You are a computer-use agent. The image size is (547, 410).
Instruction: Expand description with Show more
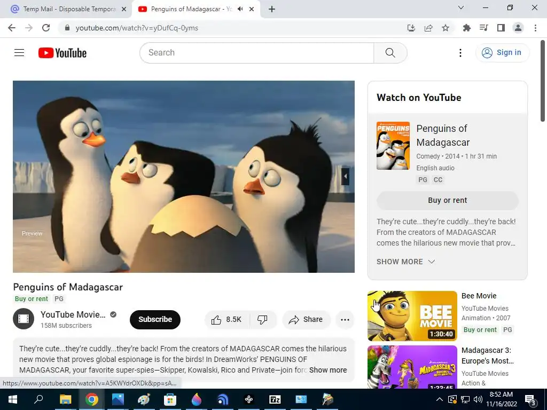coord(328,370)
